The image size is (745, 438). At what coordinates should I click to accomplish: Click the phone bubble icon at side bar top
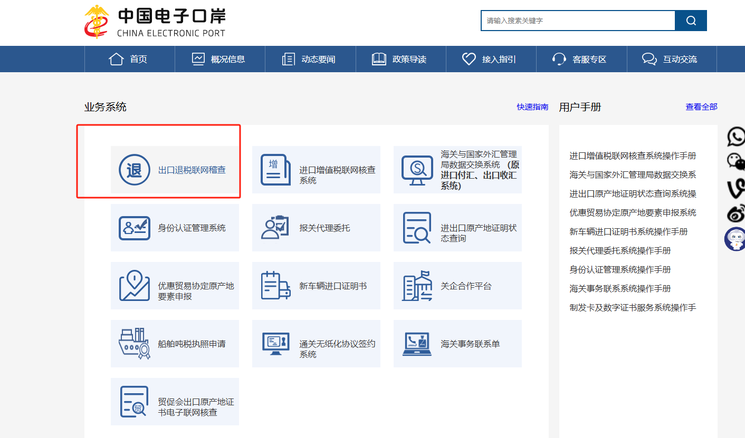click(x=736, y=136)
